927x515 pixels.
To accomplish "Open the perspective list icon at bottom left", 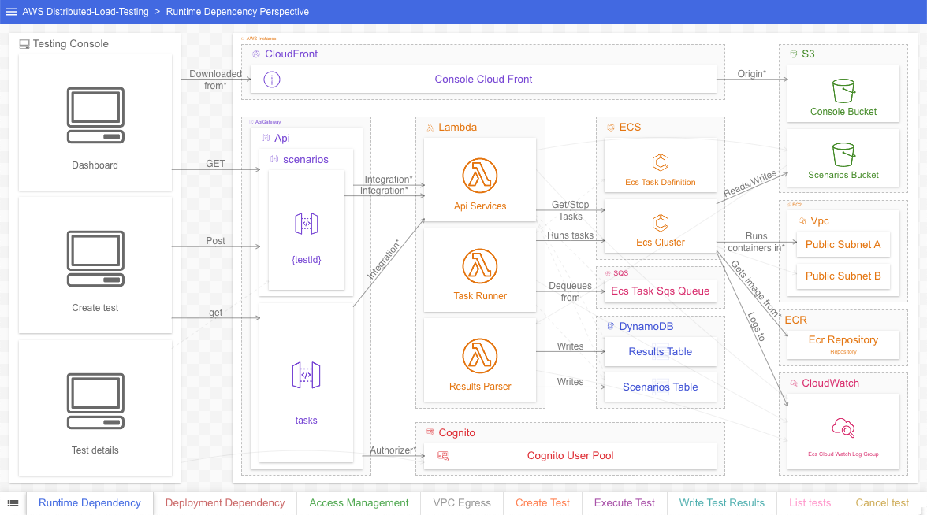I will [x=13, y=503].
